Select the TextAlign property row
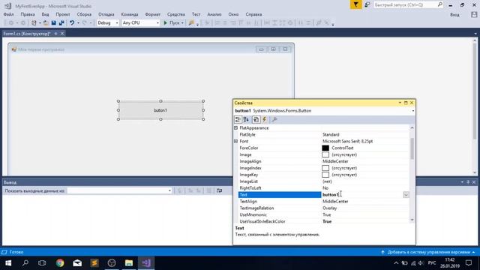480x270 pixels. coord(323,202)
